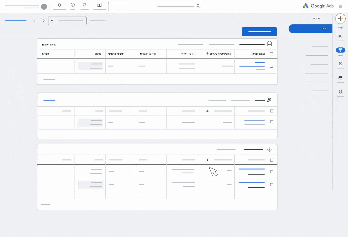Click the המרות heading in side navigation
This screenshot has height=237, width=348.
[316, 18]
